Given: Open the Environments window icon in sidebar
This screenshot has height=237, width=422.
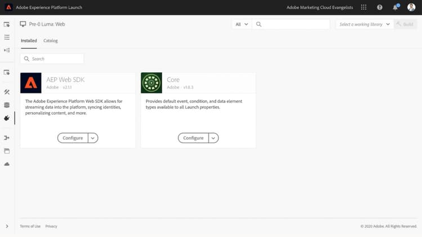Looking at the screenshot, I should click(7, 151).
